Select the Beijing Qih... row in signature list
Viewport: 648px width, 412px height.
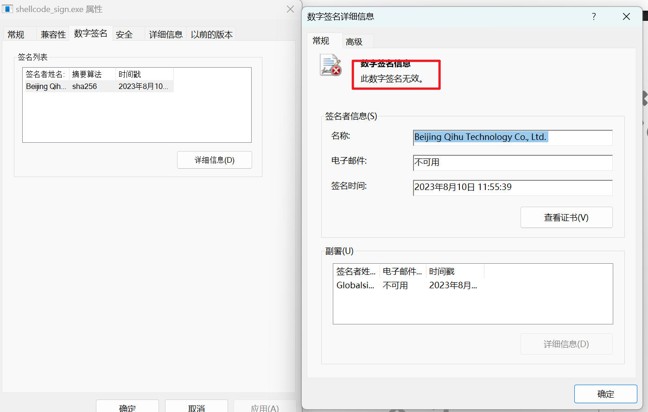coord(99,86)
